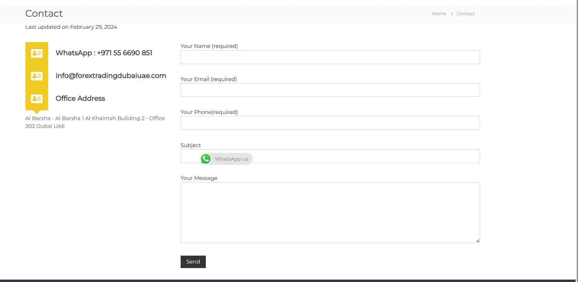Click the Your Phone(required) label

pyautogui.click(x=209, y=112)
